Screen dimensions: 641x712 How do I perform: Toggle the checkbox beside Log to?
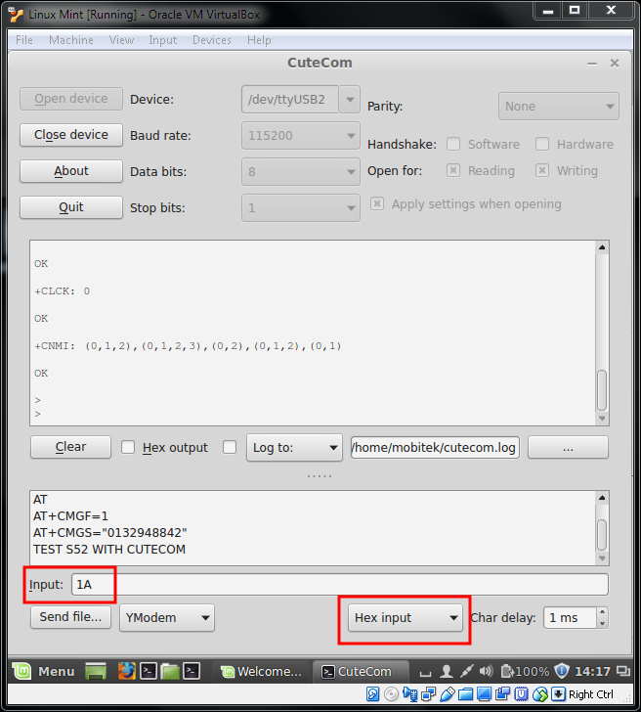230,447
